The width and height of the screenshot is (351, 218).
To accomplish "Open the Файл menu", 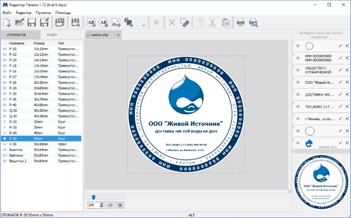I will (x=7, y=13).
